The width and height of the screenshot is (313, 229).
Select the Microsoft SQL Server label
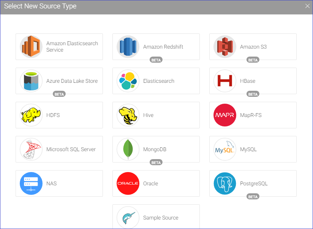point(71,149)
